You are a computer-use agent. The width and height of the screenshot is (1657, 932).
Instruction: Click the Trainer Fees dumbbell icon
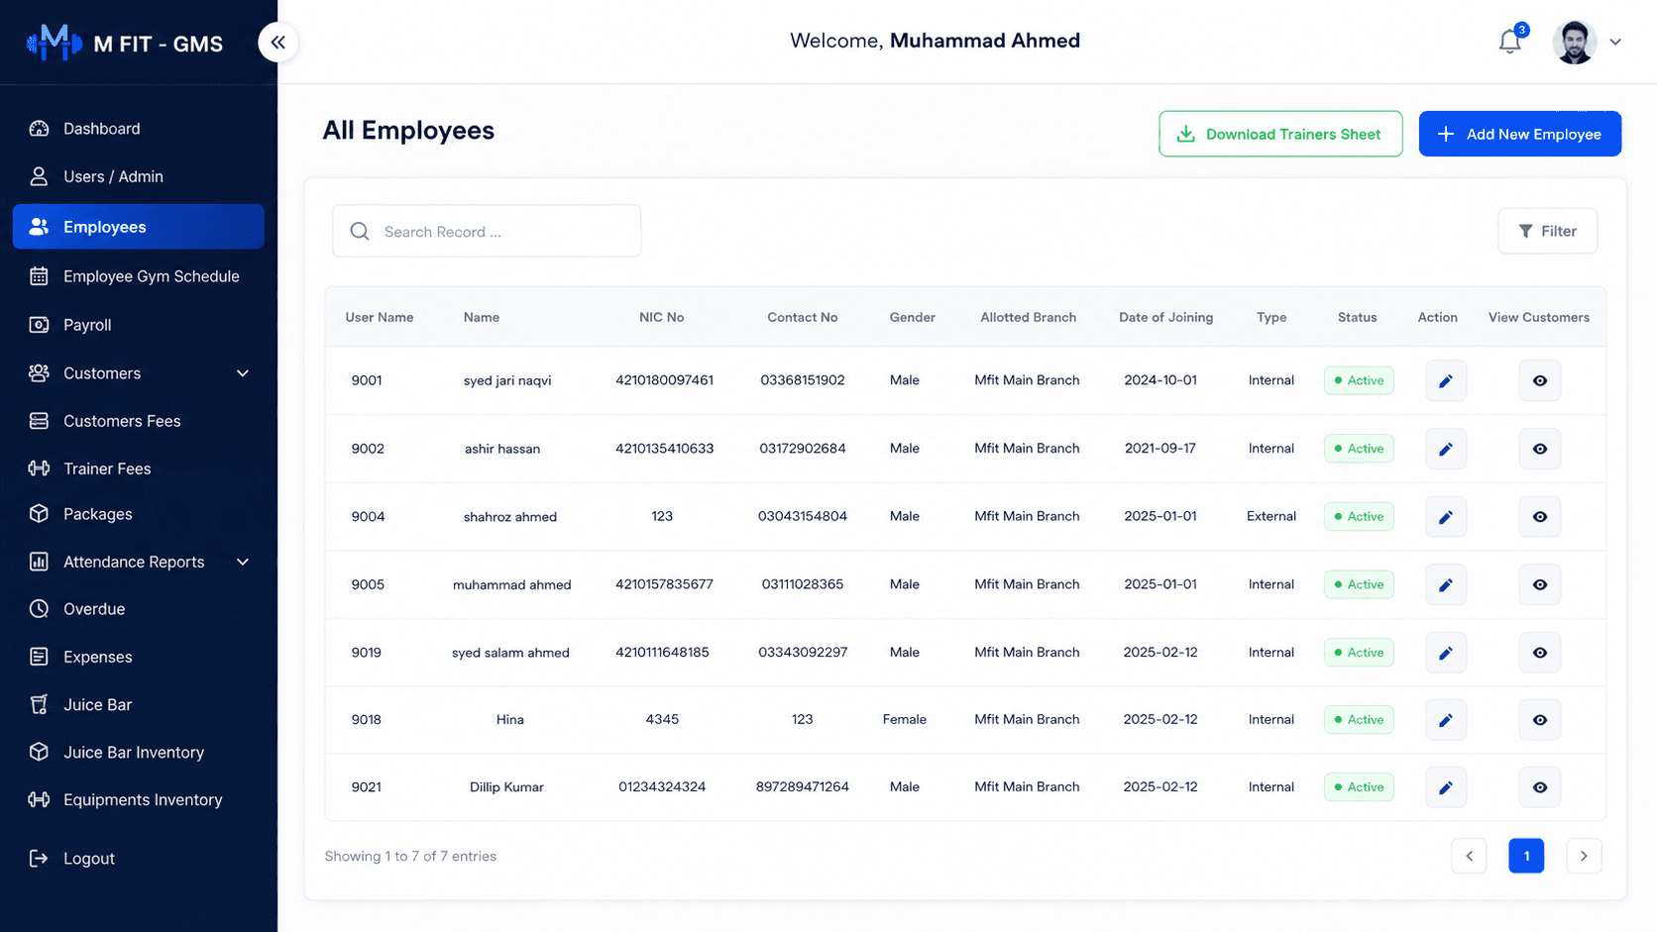tap(39, 468)
